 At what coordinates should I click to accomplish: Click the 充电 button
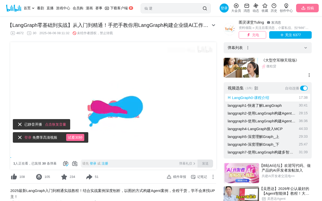[x=252, y=35]
